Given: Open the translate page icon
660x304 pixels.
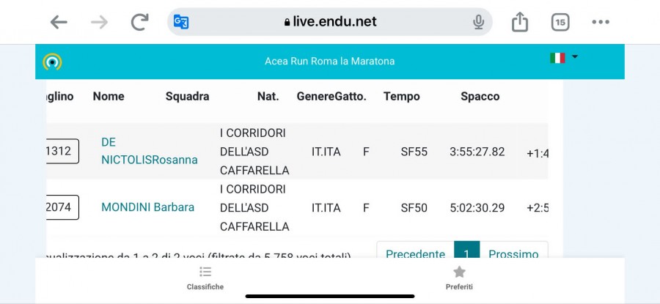Looking at the screenshot, I should pos(181,22).
